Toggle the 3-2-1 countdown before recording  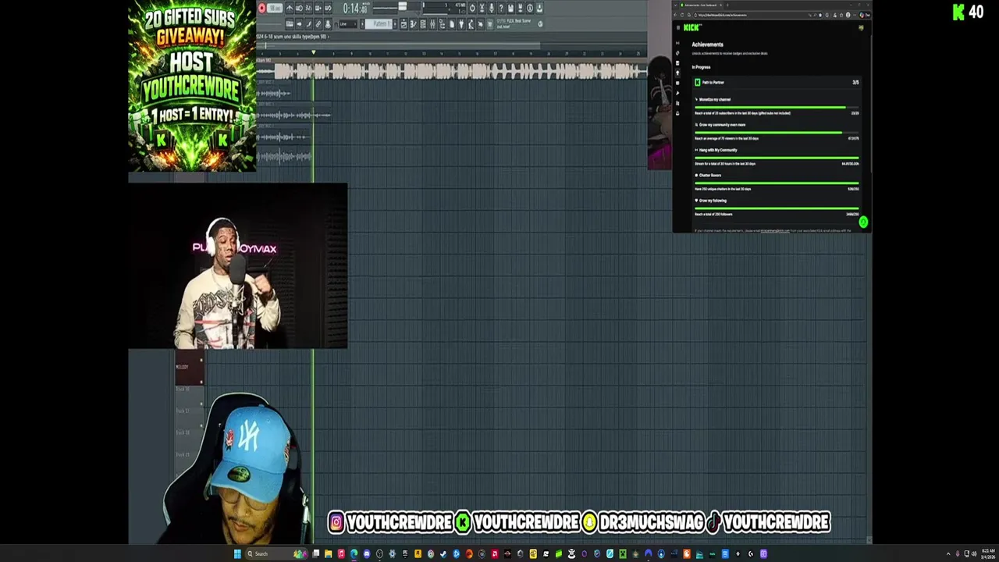(x=309, y=9)
